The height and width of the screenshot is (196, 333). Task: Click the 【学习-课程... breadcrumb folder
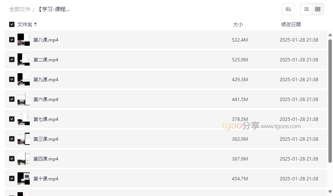pos(54,9)
